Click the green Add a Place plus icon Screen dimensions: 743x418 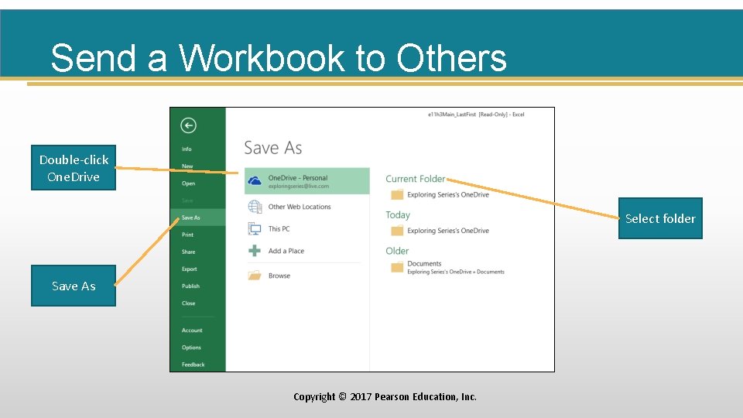tap(255, 251)
